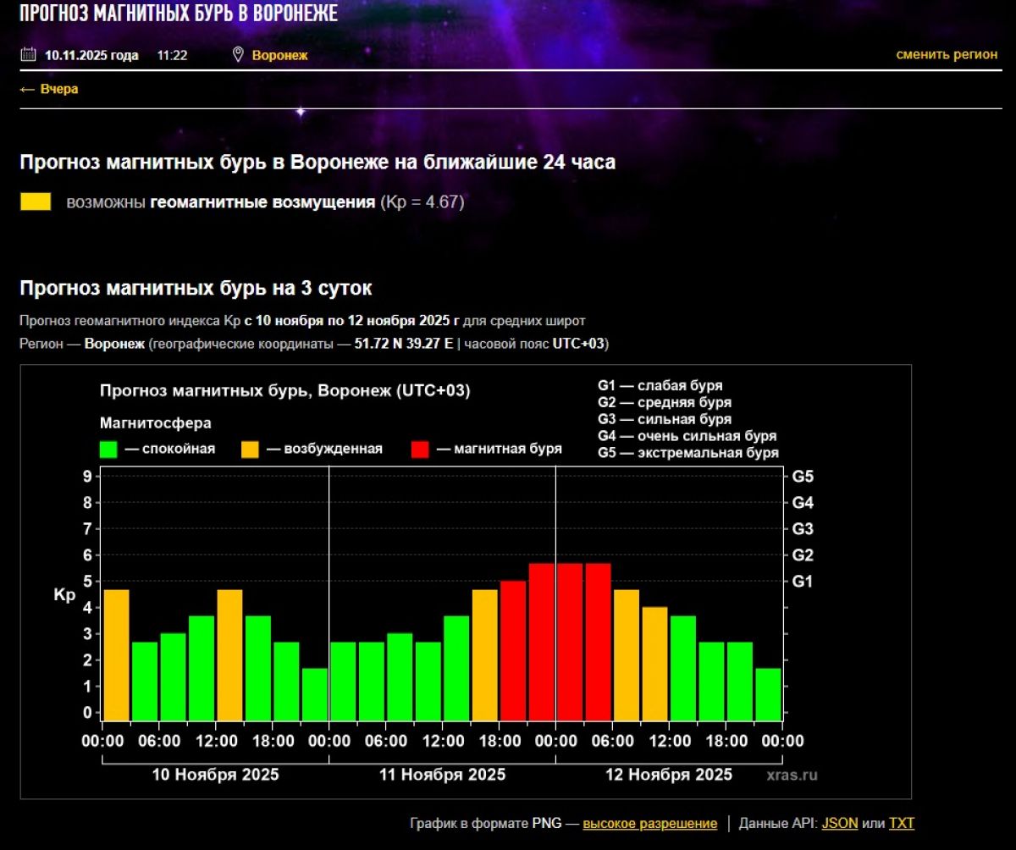Click the 11 Ноября 2025 date label
The image size is (1016, 850).
pos(442,775)
